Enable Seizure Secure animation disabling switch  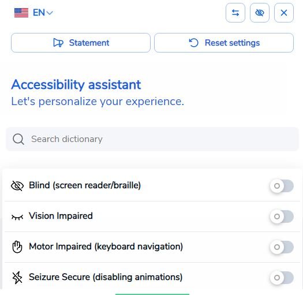click(x=282, y=278)
